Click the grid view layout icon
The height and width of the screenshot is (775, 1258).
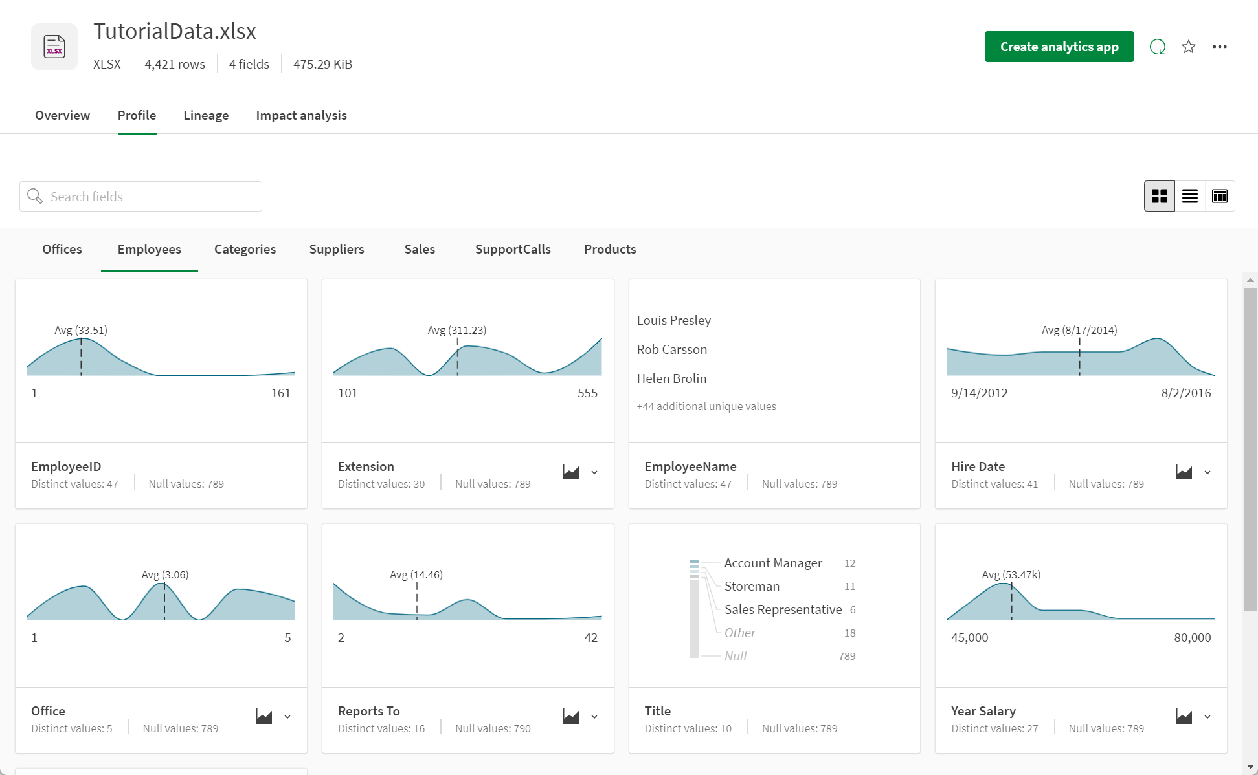pos(1159,196)
